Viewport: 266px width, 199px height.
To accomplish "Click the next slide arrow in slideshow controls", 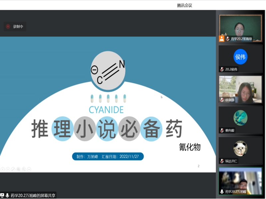I will 8,169.
